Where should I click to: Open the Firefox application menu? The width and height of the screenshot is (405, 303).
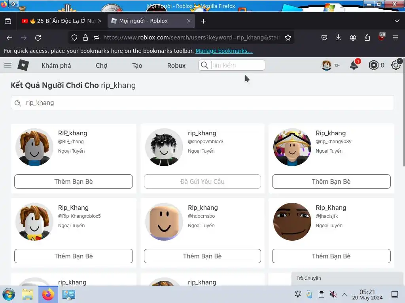(396, 37)
